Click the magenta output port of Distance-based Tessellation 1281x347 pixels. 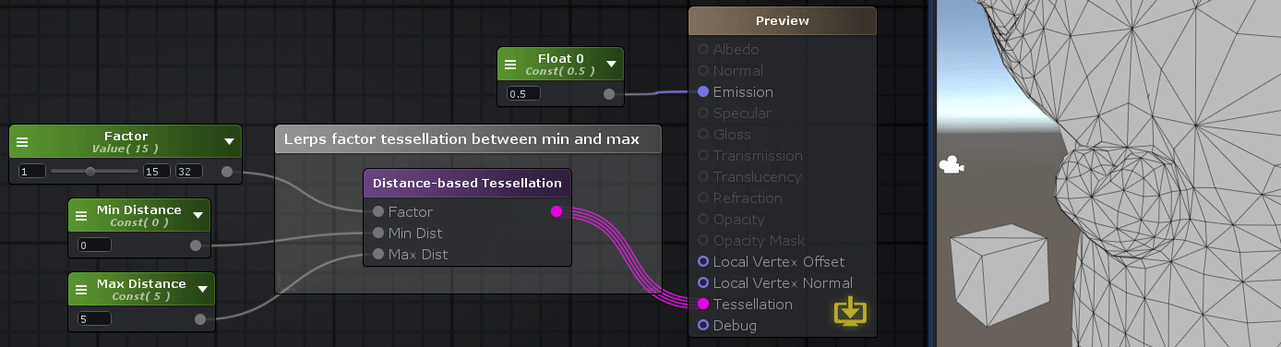[556, 212]
